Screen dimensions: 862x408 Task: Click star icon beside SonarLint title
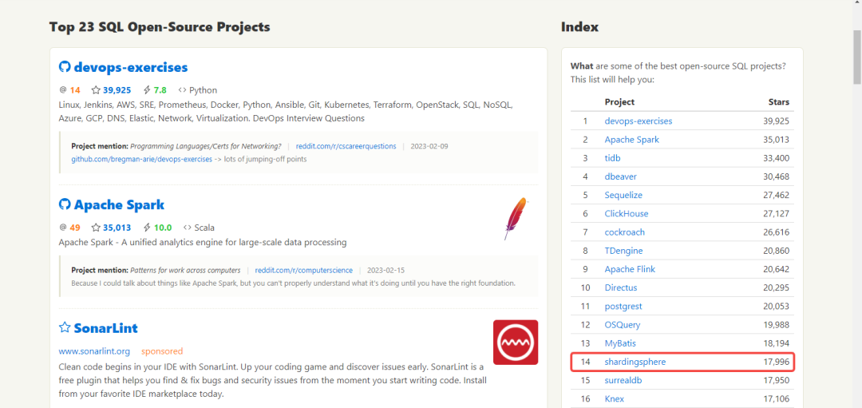(65, 327)
